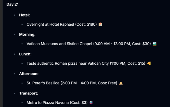The width and height of the screenshot is (170, 107).
Task: Click the bullet before Hotel label
Action: (x=15, y=15)
